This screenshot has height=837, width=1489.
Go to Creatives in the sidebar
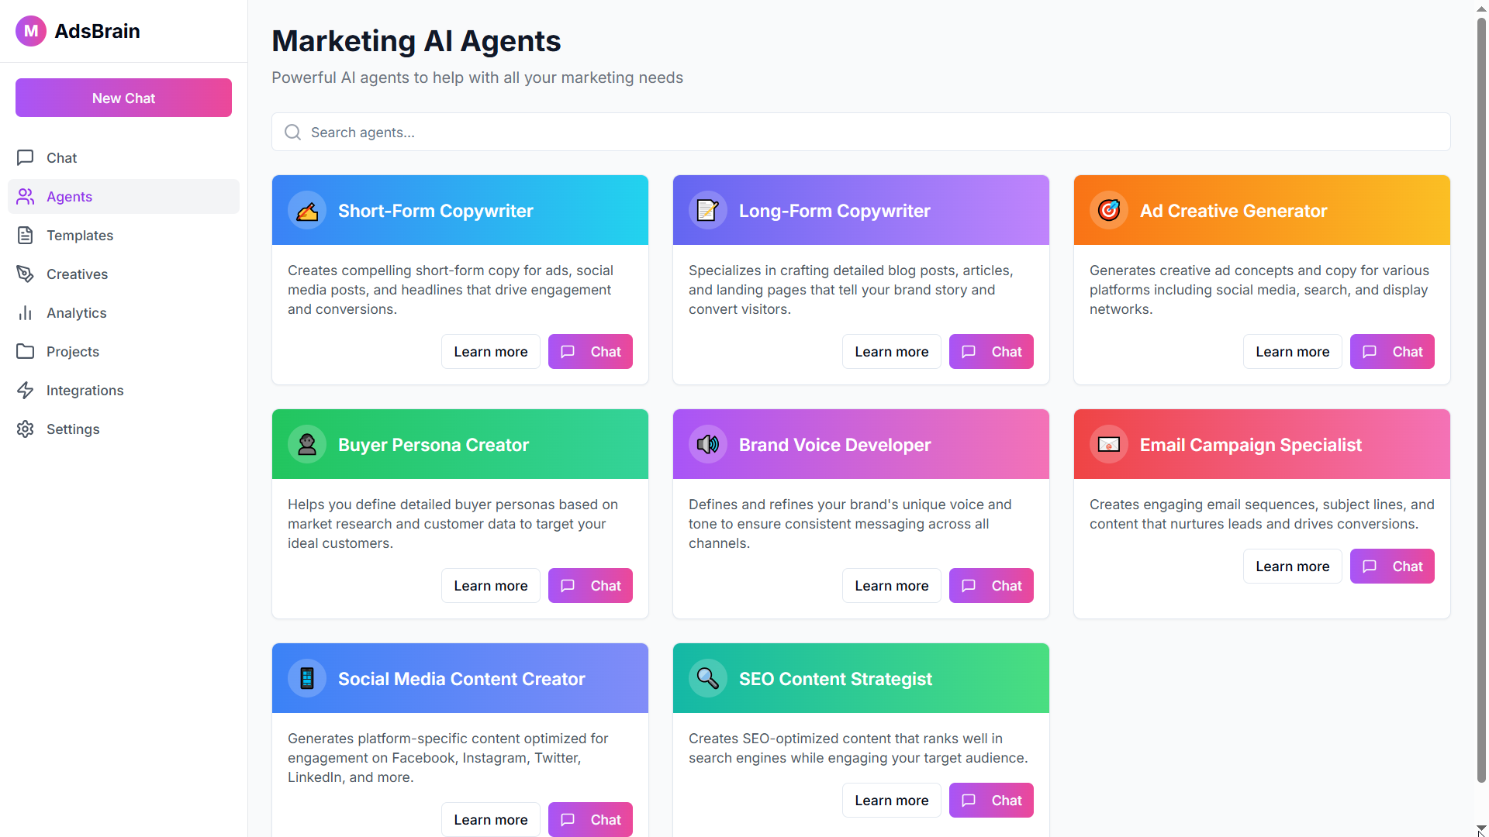[x=124, y=274]
